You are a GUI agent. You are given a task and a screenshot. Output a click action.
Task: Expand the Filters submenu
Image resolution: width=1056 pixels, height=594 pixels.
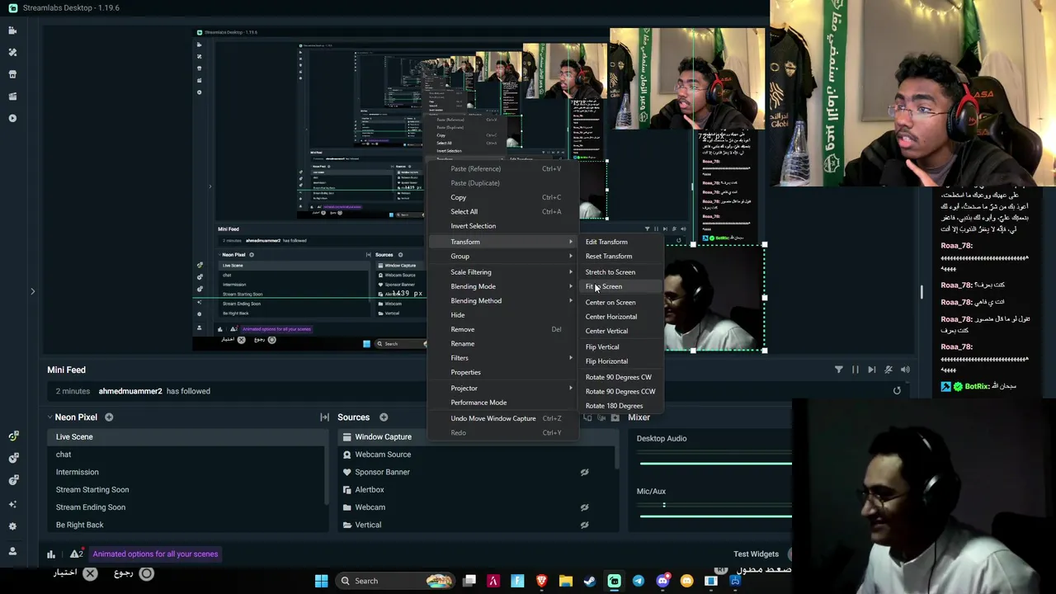[x=503, y=358]
